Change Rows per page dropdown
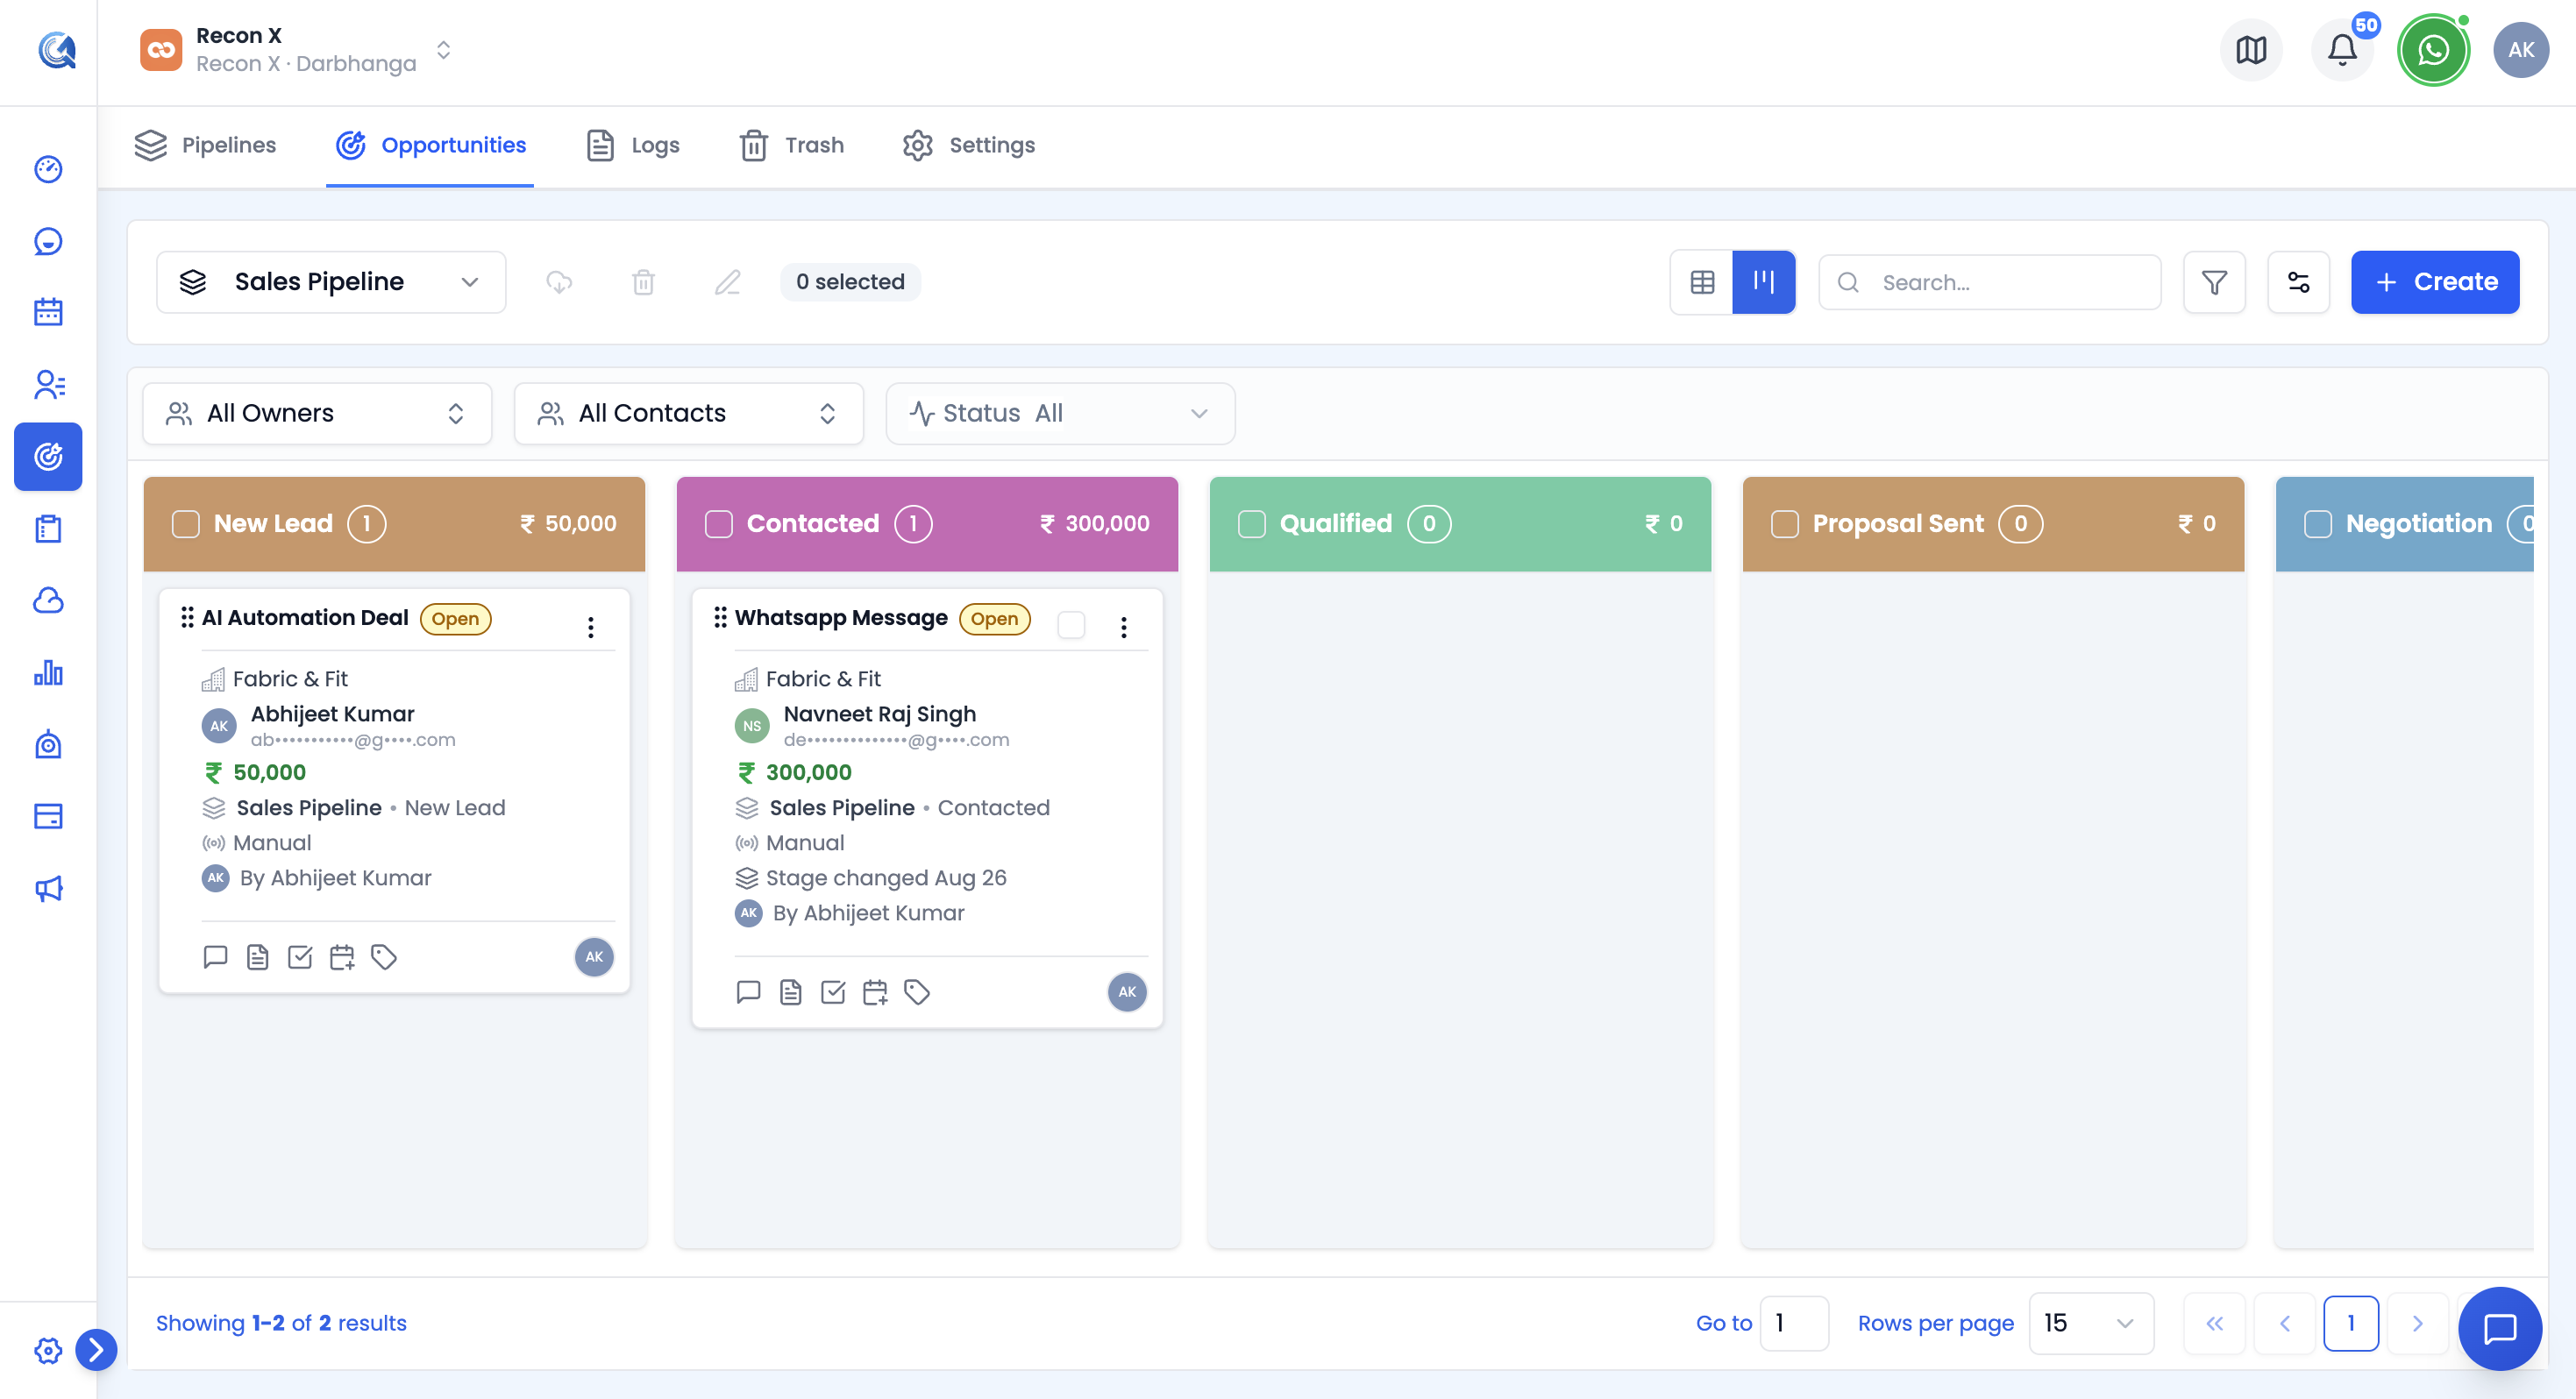The image size is (2576, 1399). [2091, 1323]
